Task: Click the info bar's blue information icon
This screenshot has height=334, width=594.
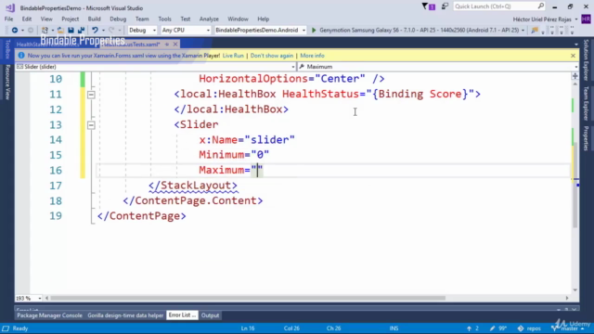Action: 21,56
